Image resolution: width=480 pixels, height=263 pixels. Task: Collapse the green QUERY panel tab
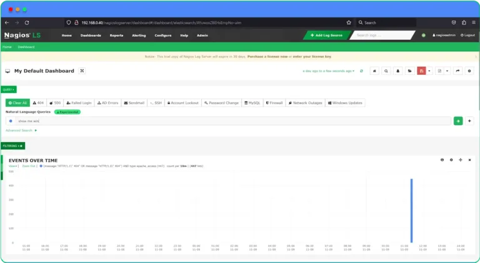pos(9,89)
